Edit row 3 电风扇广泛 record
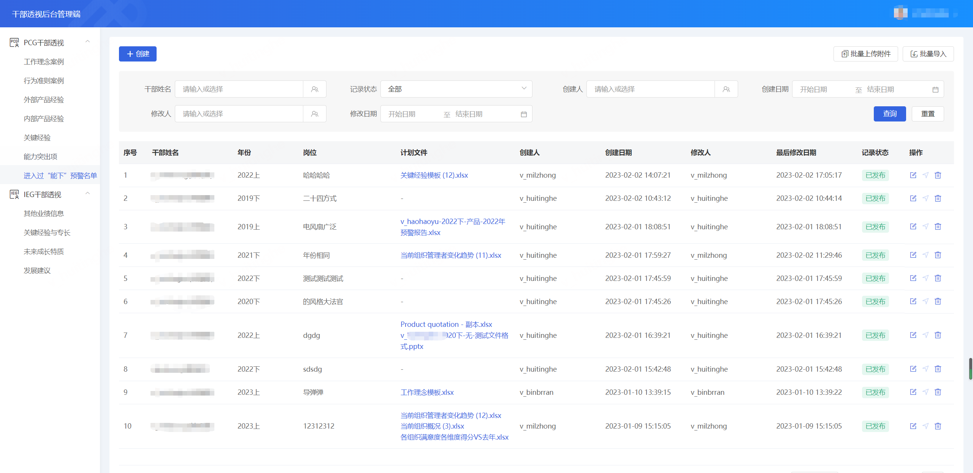The image size is (973, 473). (x=913, y=226)
